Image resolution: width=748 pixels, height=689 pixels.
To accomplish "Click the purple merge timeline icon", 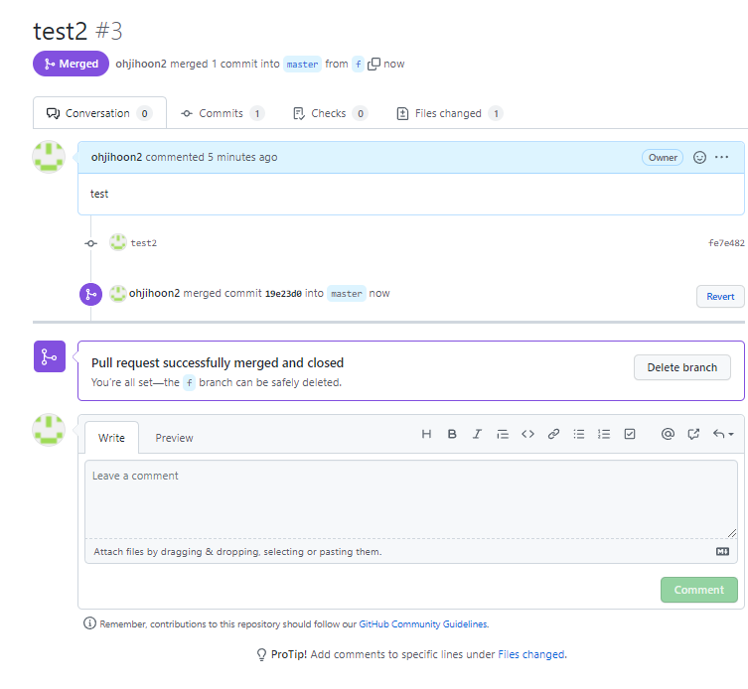I will click(x=90, y=294).
